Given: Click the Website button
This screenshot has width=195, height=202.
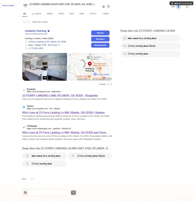Looking at the screenshot, I should pos(100,33).
